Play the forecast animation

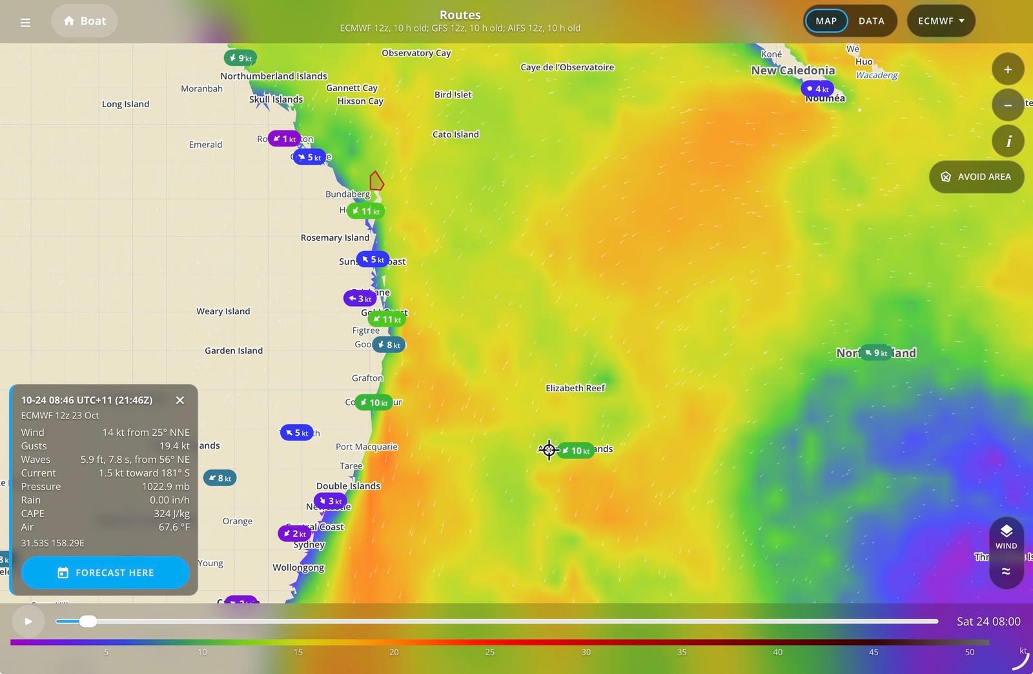[x=28, y=621]
